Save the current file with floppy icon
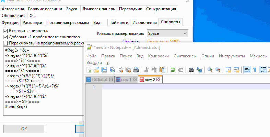270x137 pixels. coord(104,70)
